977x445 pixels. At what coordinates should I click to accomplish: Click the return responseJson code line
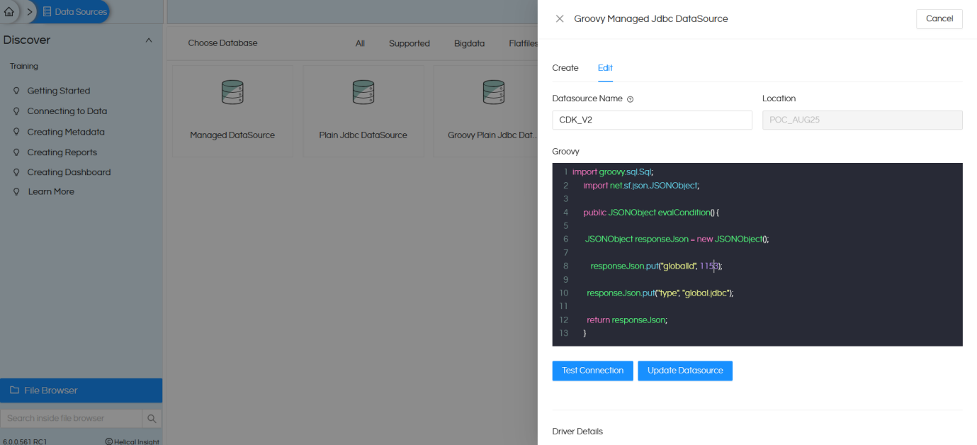point(627,320)
